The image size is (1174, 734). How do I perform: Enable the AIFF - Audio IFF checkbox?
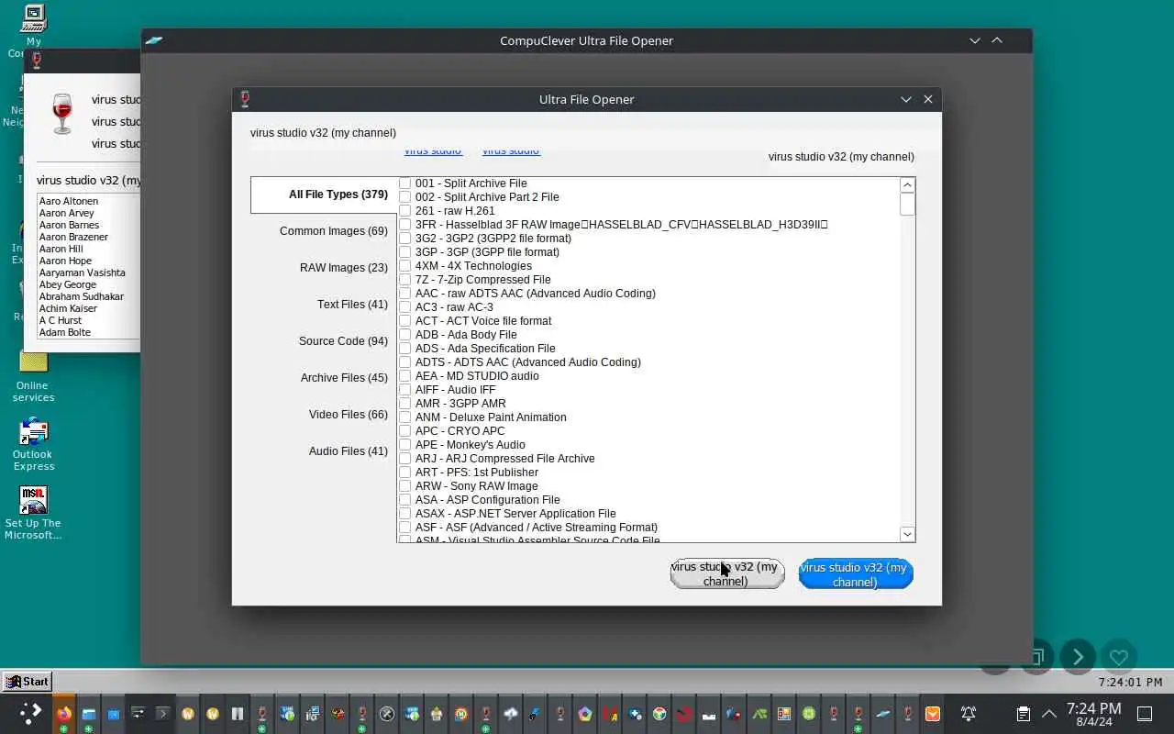pos(404,390)
